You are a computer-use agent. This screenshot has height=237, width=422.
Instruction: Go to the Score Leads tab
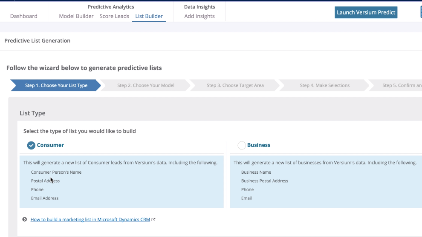coord(114,16)
